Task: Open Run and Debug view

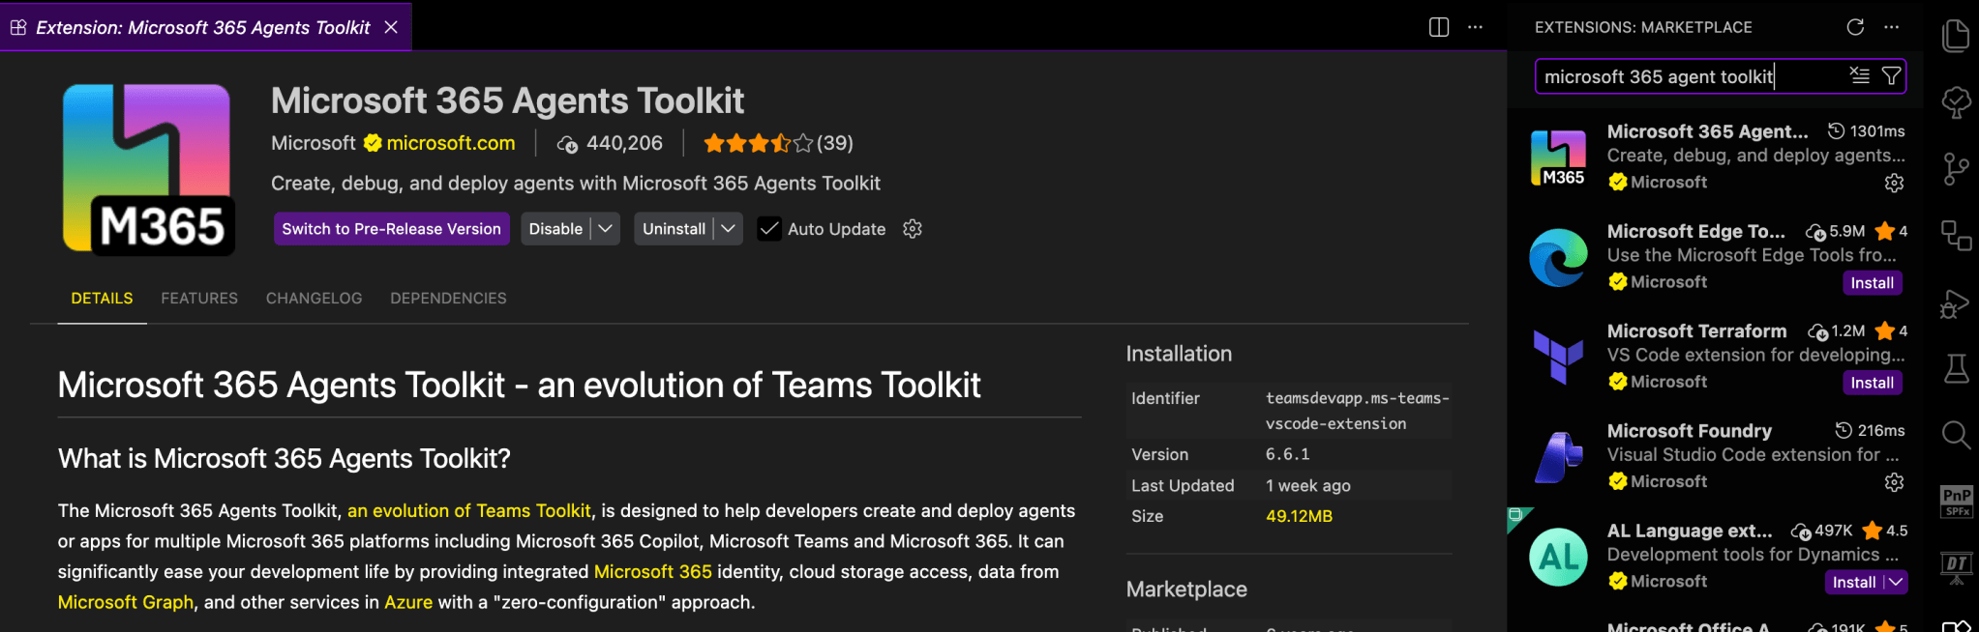Action: click(x=1955, y=303)
